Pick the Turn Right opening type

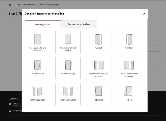(x=129, y=42)
